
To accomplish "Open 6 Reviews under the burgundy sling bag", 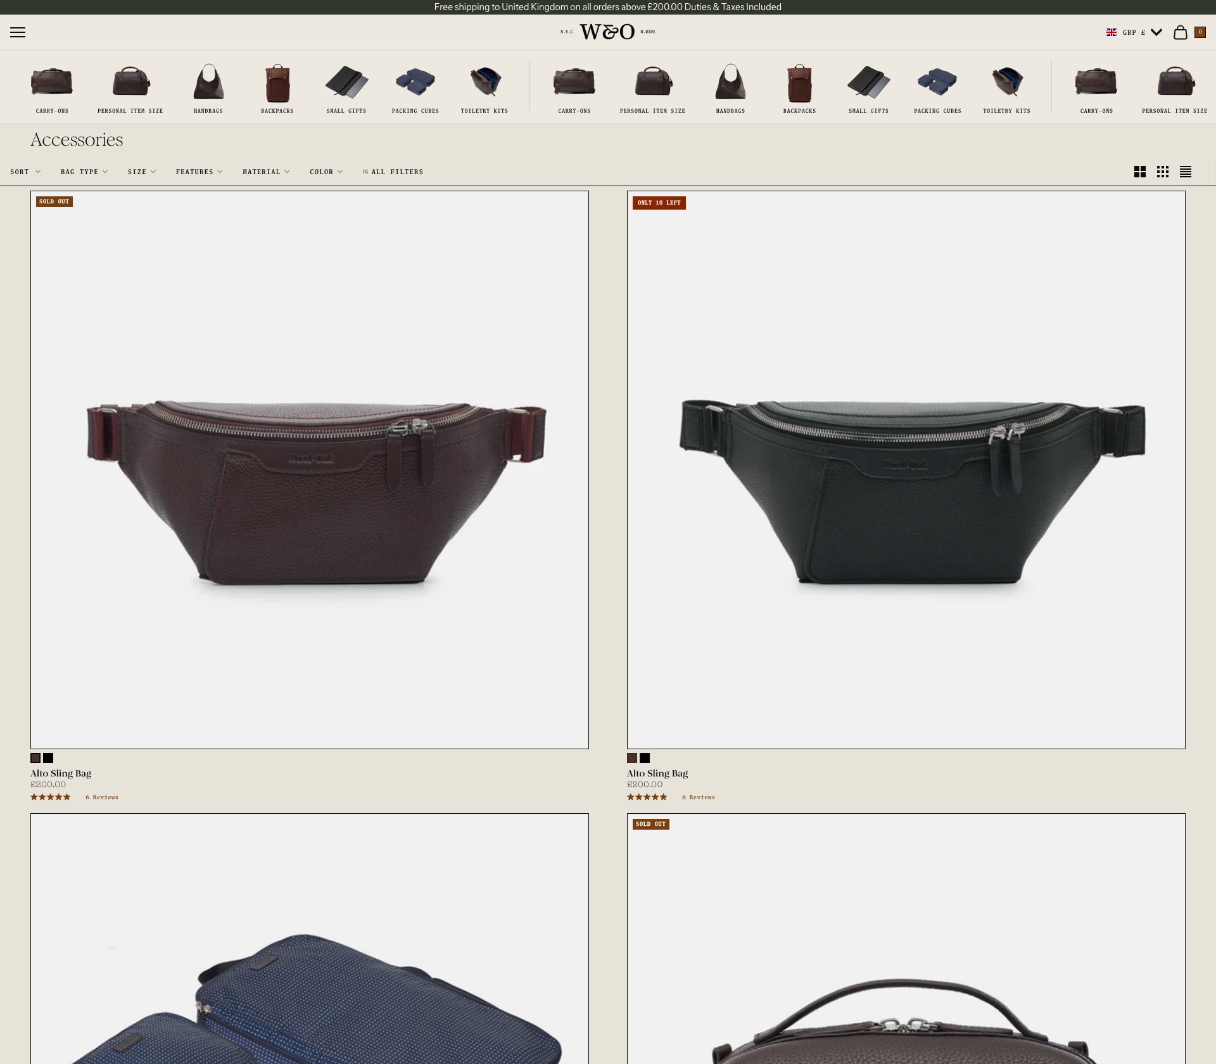I will click(102, 797).
